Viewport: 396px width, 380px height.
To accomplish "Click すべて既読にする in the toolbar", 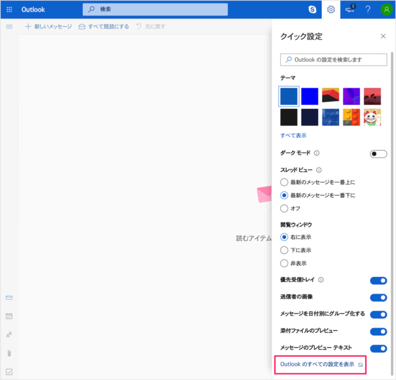I will tap(105, 27).
